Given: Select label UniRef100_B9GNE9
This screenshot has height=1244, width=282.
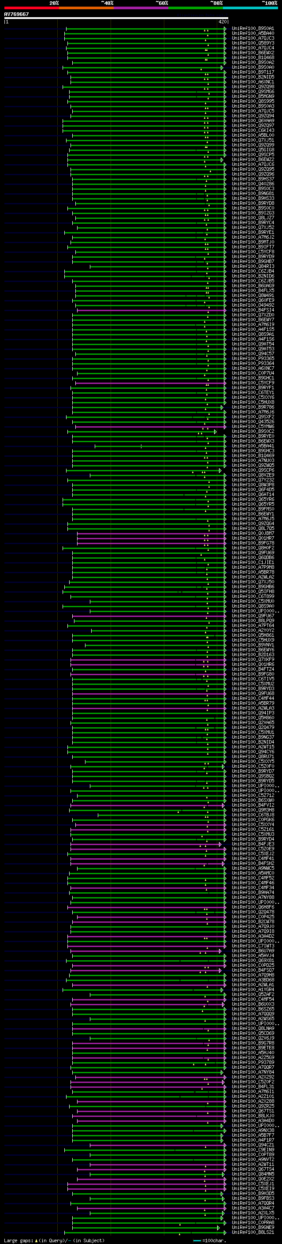Looking at the screenshot, I should coord(252,1227).
